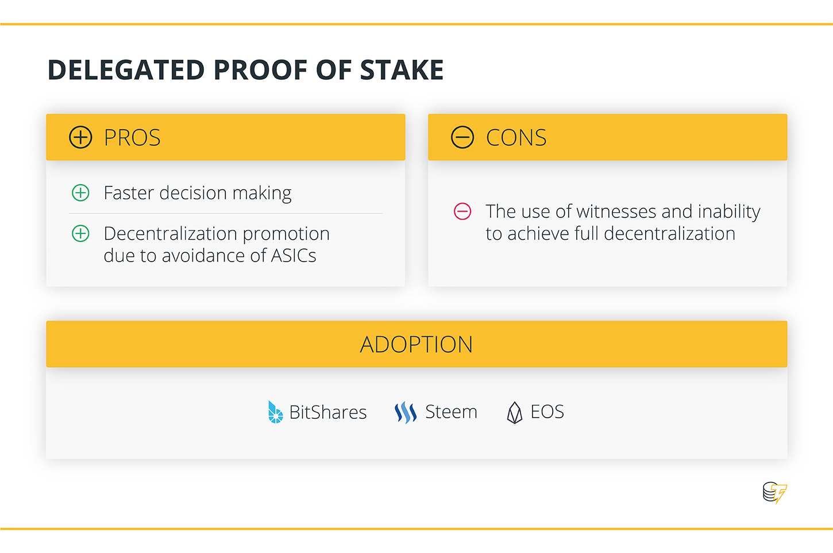Click the BitShares name text
This screenshot has height=553, width=833.
(x=328, y=412)
